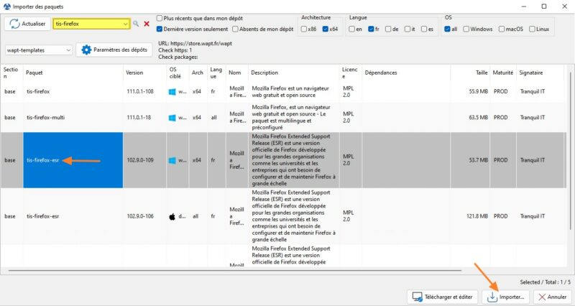The image size is (575, 306).
Task: Expand the tis-firefox search dropdown arrow
Action: tap(125, 24)
